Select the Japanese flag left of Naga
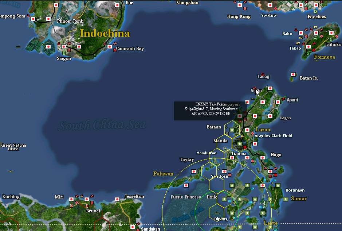Screen dimensions: 342x231 coord(263,158)
